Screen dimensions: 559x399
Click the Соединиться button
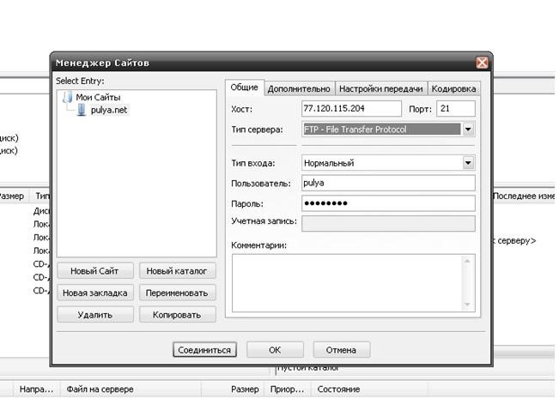click(x=204, y=350)
